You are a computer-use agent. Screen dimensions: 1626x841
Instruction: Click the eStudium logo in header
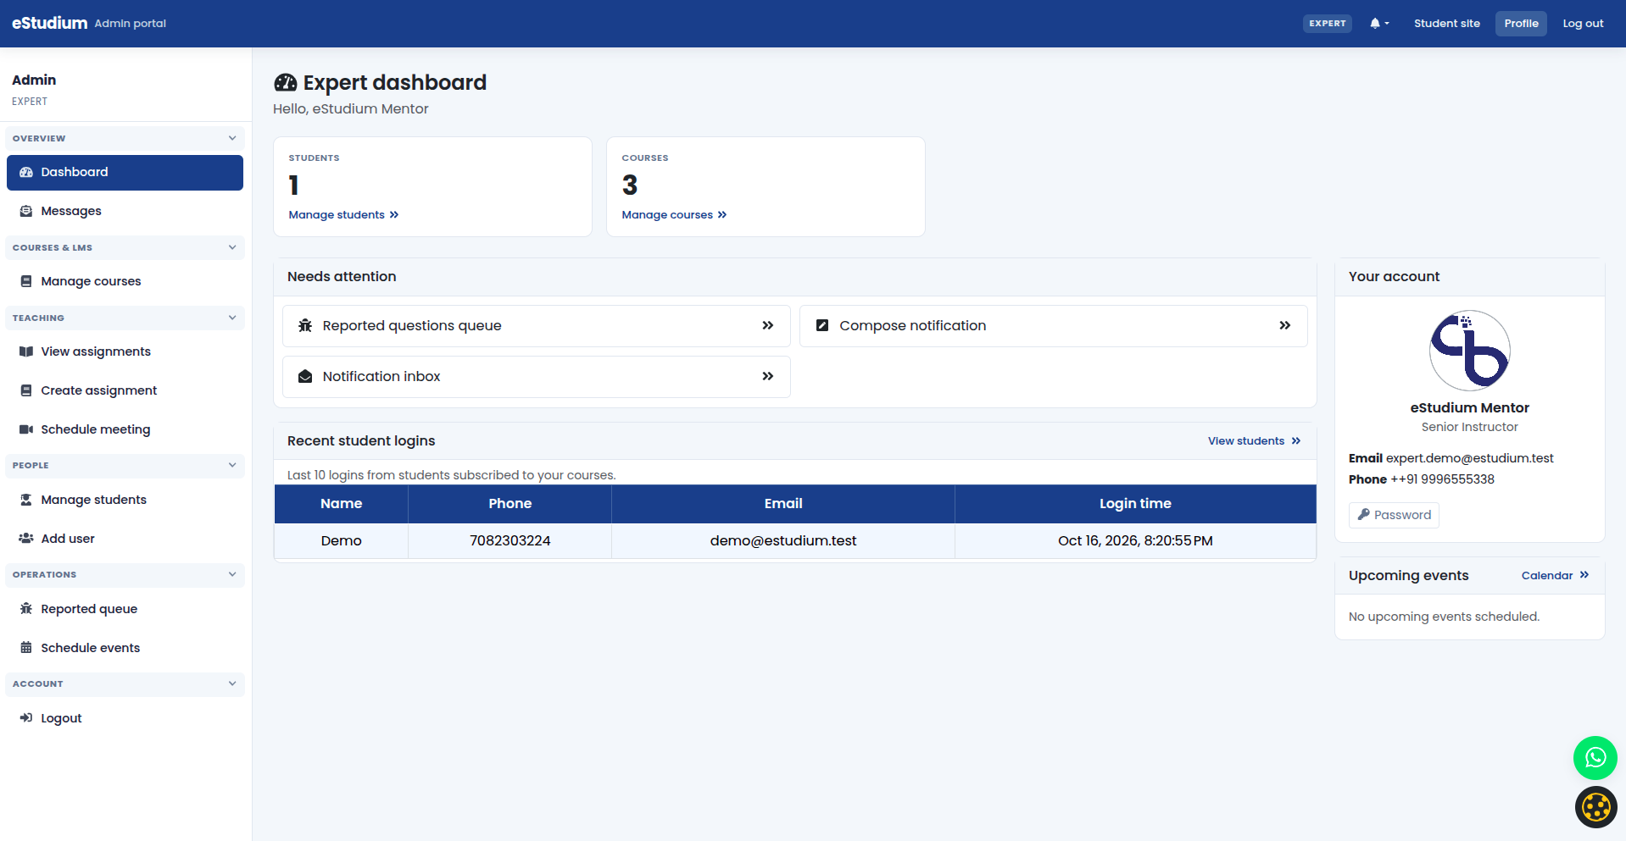tap(49, 23)
